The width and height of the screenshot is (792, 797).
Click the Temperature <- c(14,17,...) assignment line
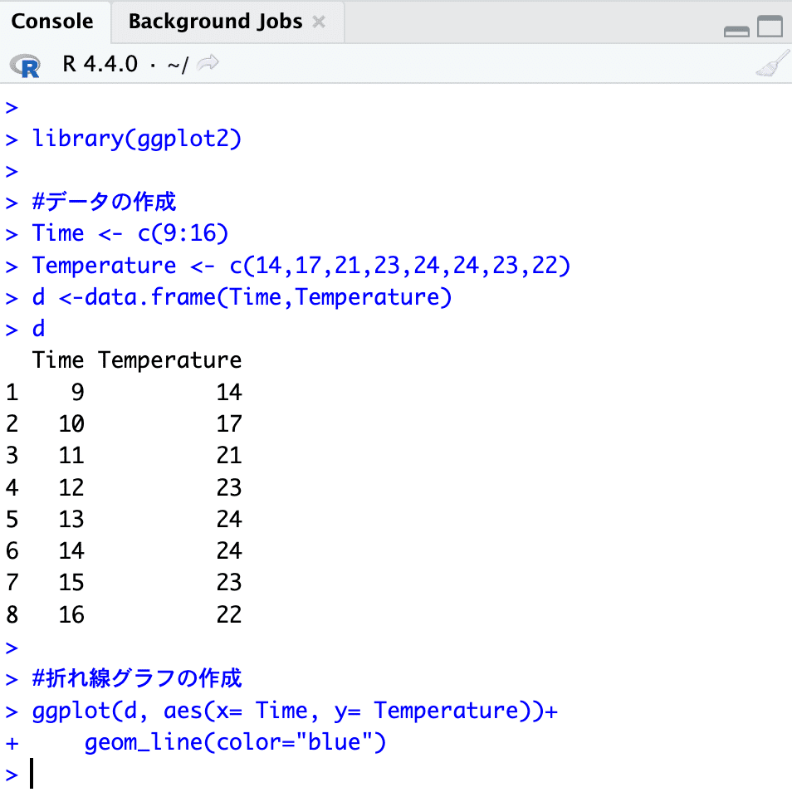click(x=301, y=266)
